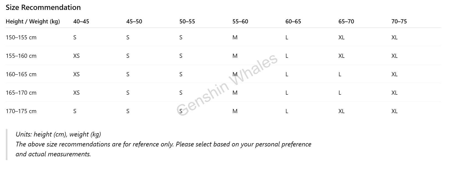Image resolution: width=453 pixels, height=169 pixels.
Task: Click the 65–70 weight column header
Action: 346,21
